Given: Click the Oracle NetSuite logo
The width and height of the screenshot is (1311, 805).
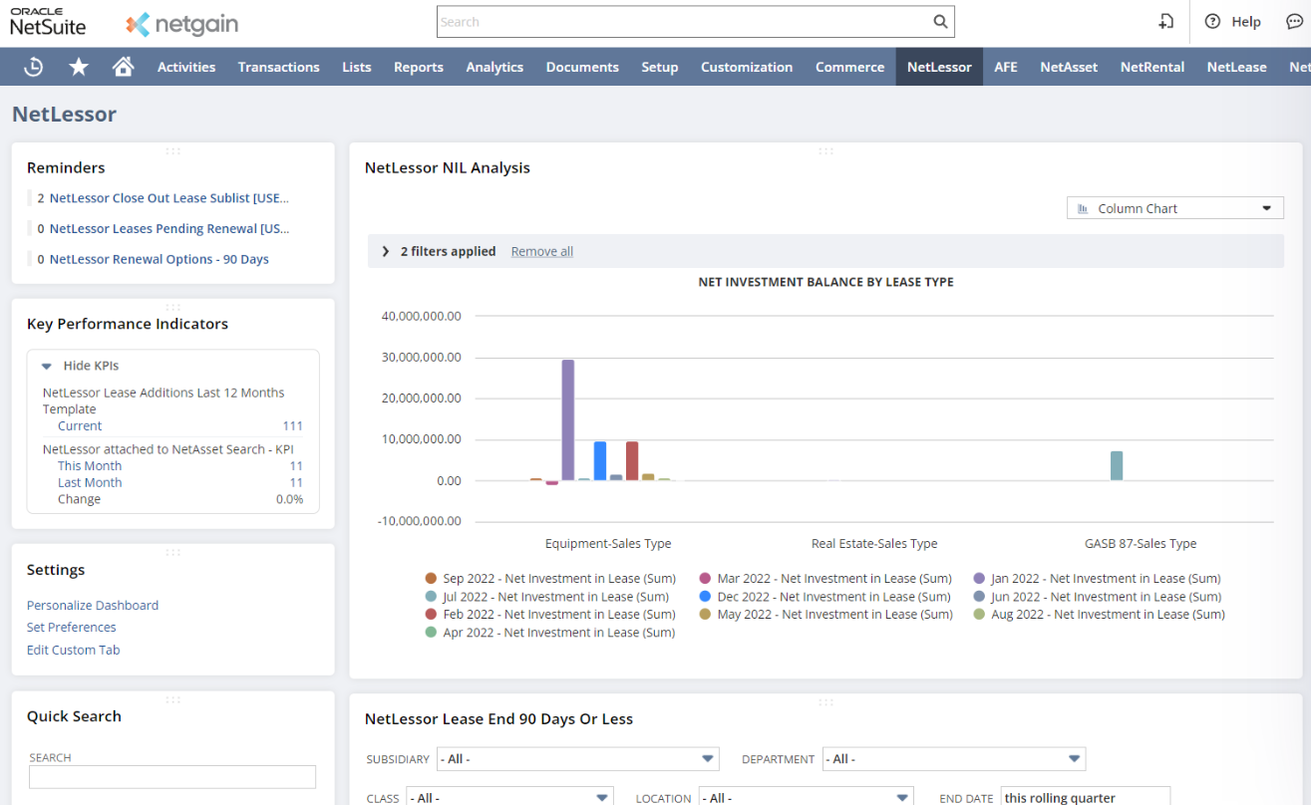Looking at the screenshot, I should point(48,22).
